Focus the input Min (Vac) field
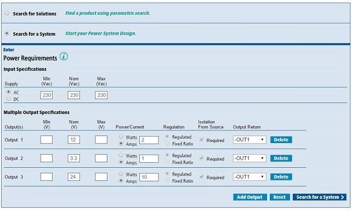The image size is (352, 210). pyautogui.click(x=47, y=95)
